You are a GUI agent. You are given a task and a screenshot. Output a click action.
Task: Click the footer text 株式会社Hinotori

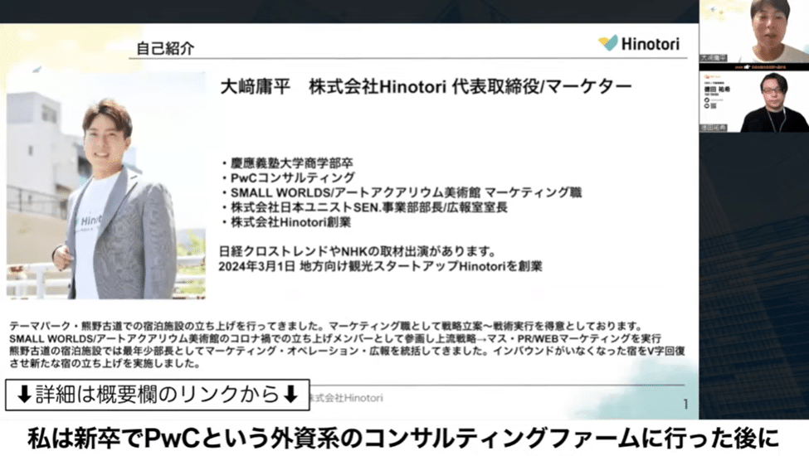pyautogui.click(x=346, y=398)
